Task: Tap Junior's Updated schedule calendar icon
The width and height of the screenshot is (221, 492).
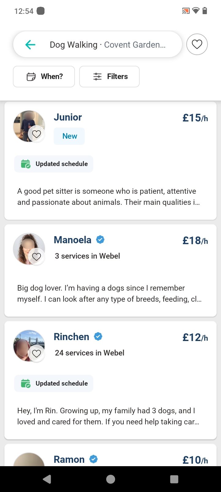Action: (26, 164)
